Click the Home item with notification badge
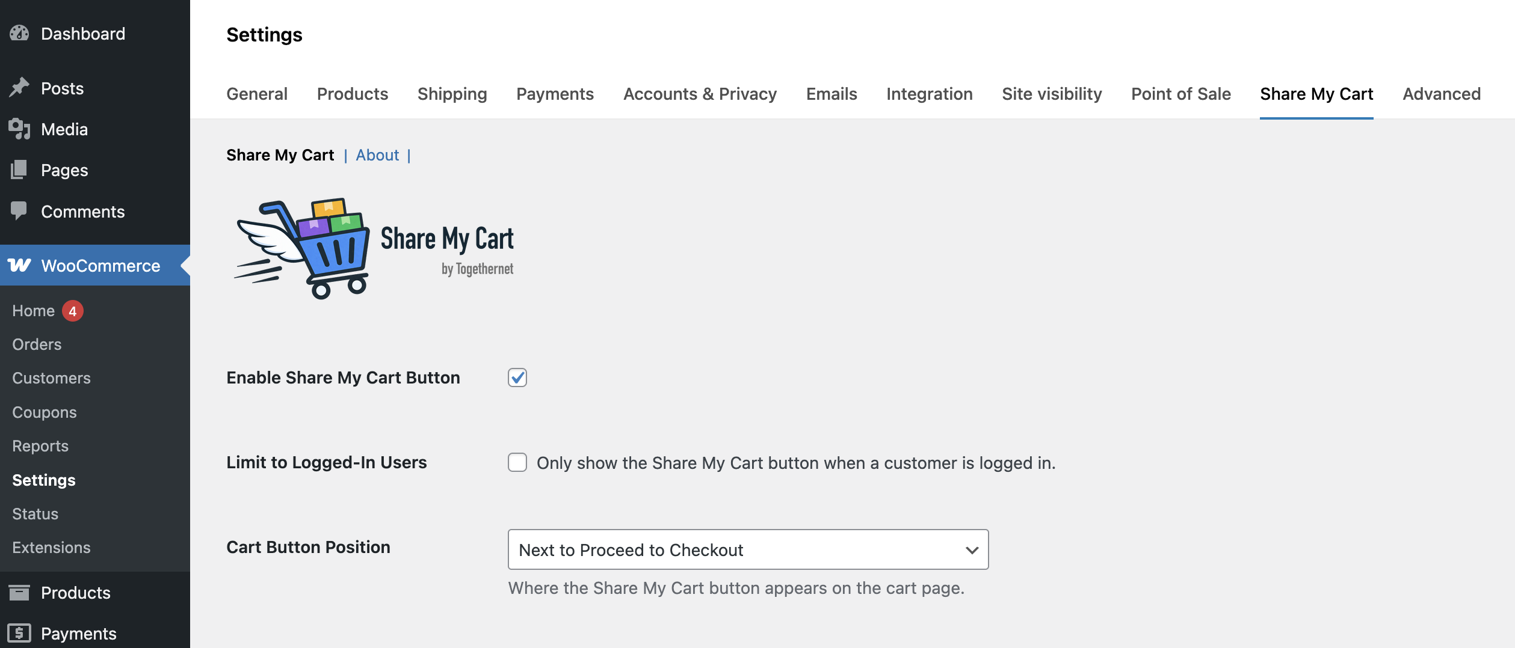The height and width of the screenshot is (648, 1515). [34, 311]
